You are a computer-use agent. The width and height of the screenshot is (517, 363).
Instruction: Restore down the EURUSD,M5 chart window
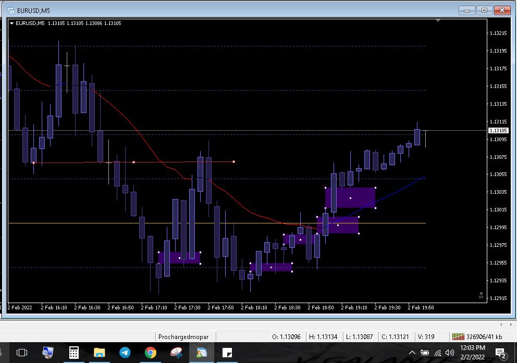click(484, 10)
